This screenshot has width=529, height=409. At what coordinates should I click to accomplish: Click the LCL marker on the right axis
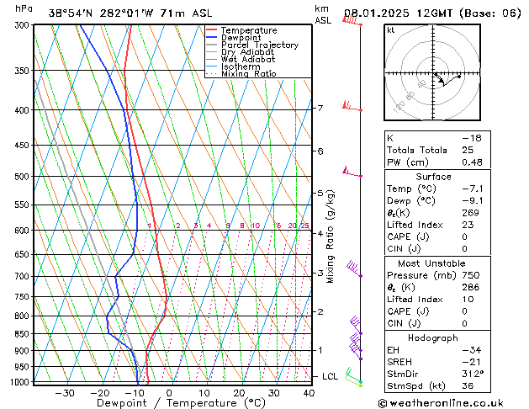[x=330, y=376]
